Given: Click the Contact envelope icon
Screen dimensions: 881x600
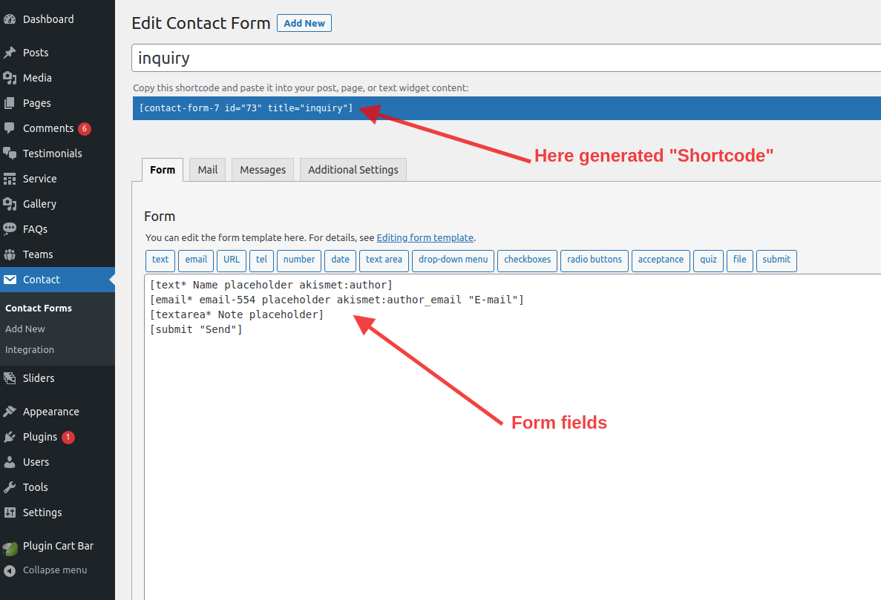Looking at the screenshot, I should point(10,280).
